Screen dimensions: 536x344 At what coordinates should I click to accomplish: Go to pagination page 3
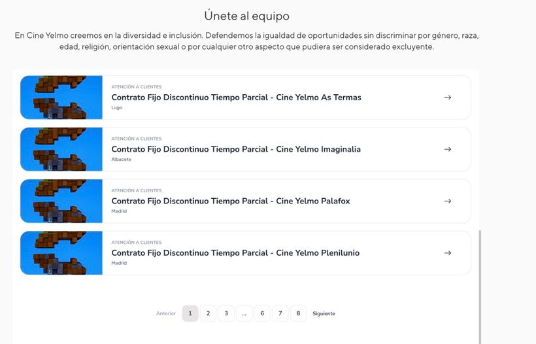[226, 313]
